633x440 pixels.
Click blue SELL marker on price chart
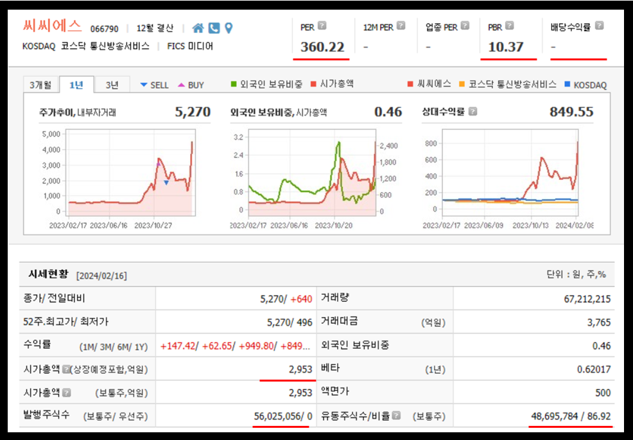pos(166,182)
